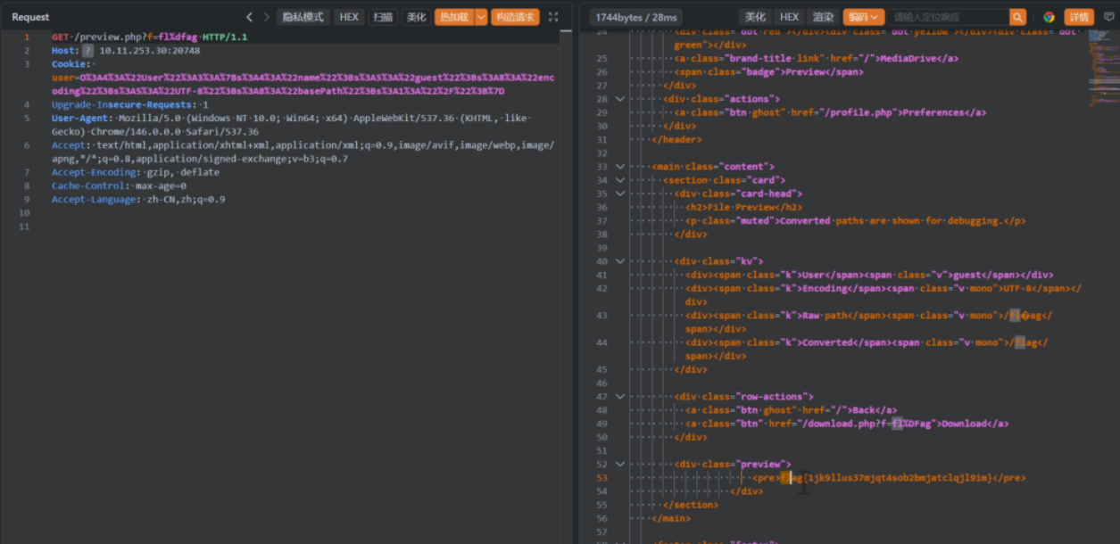The width and height of the screenshot is (1120, 544).
Task: Click the 详情 details button
Action: pyautogui.click(x=1079, y=17)
